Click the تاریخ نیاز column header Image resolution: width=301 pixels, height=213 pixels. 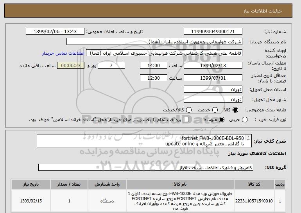31,184
